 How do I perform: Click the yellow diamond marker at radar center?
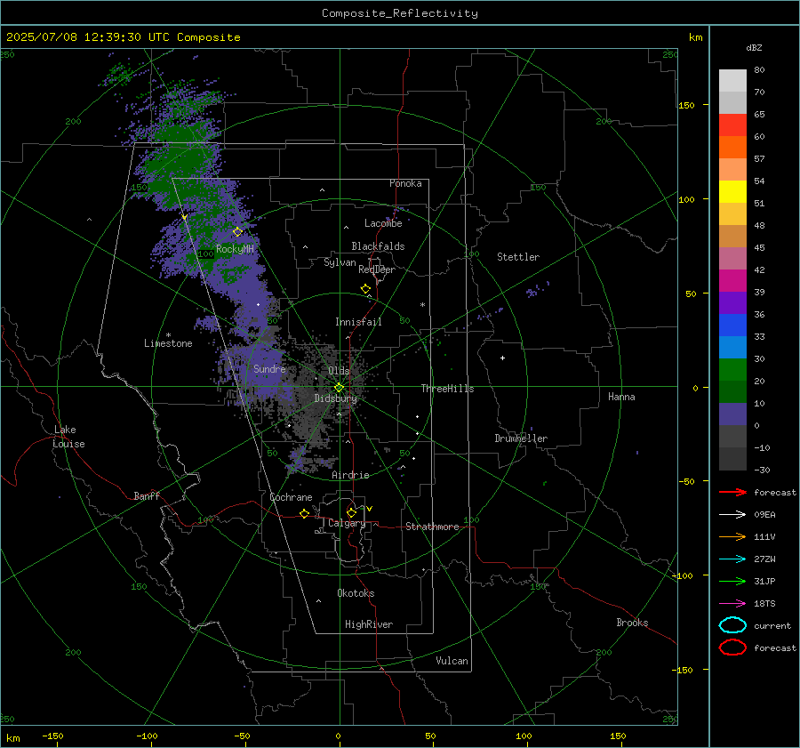339,388
